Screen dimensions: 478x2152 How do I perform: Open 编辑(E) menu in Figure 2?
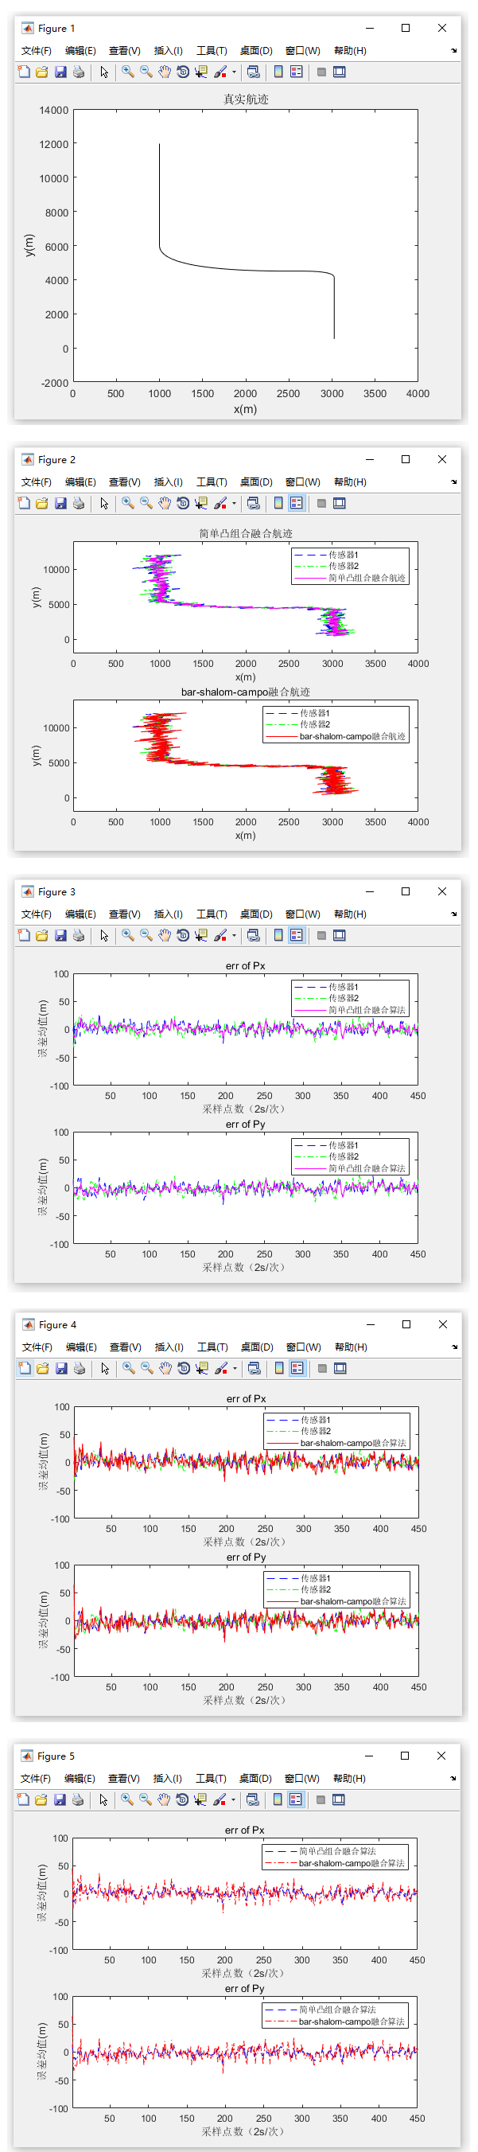tap(80, 482)
